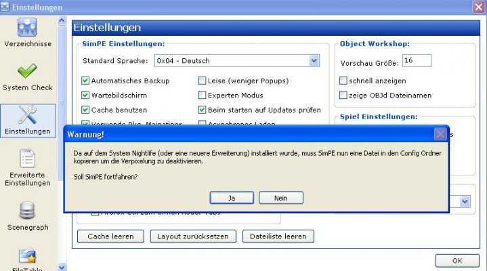Toggle Automatisches Backup checkbox
Image resolution: width=487 pixels, height=271 pixels.
(x=85, y=81)
